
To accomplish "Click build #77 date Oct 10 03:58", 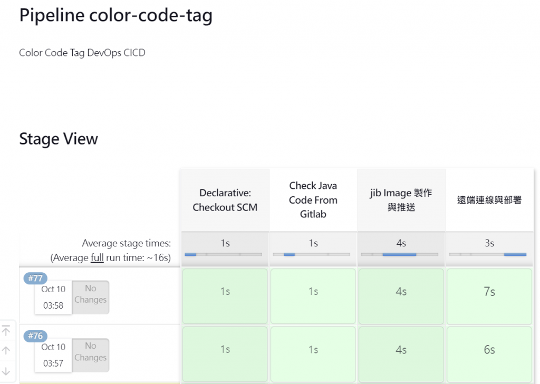I will [53, 297].
